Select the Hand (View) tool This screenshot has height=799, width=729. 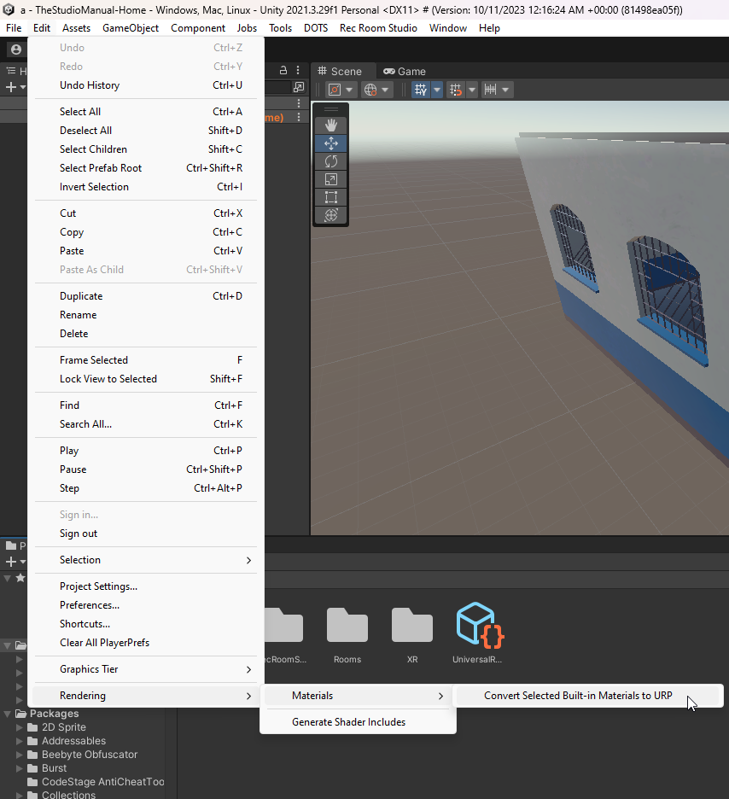331,125
